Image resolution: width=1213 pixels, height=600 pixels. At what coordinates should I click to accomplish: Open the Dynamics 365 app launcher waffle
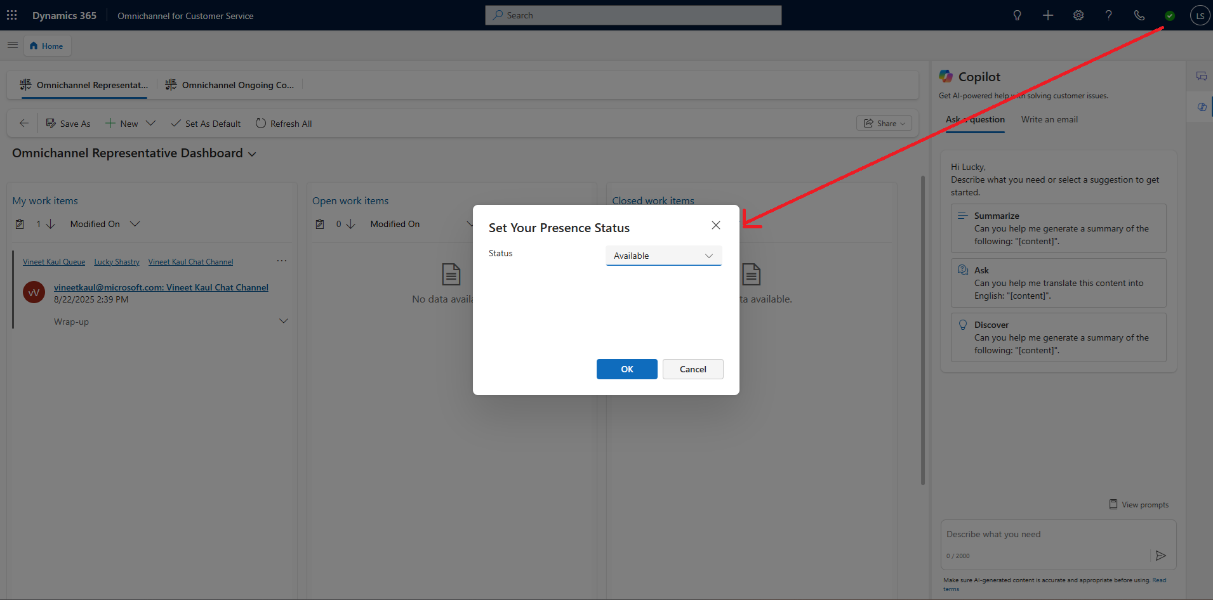pyautogui.click(x=11, y=15)
